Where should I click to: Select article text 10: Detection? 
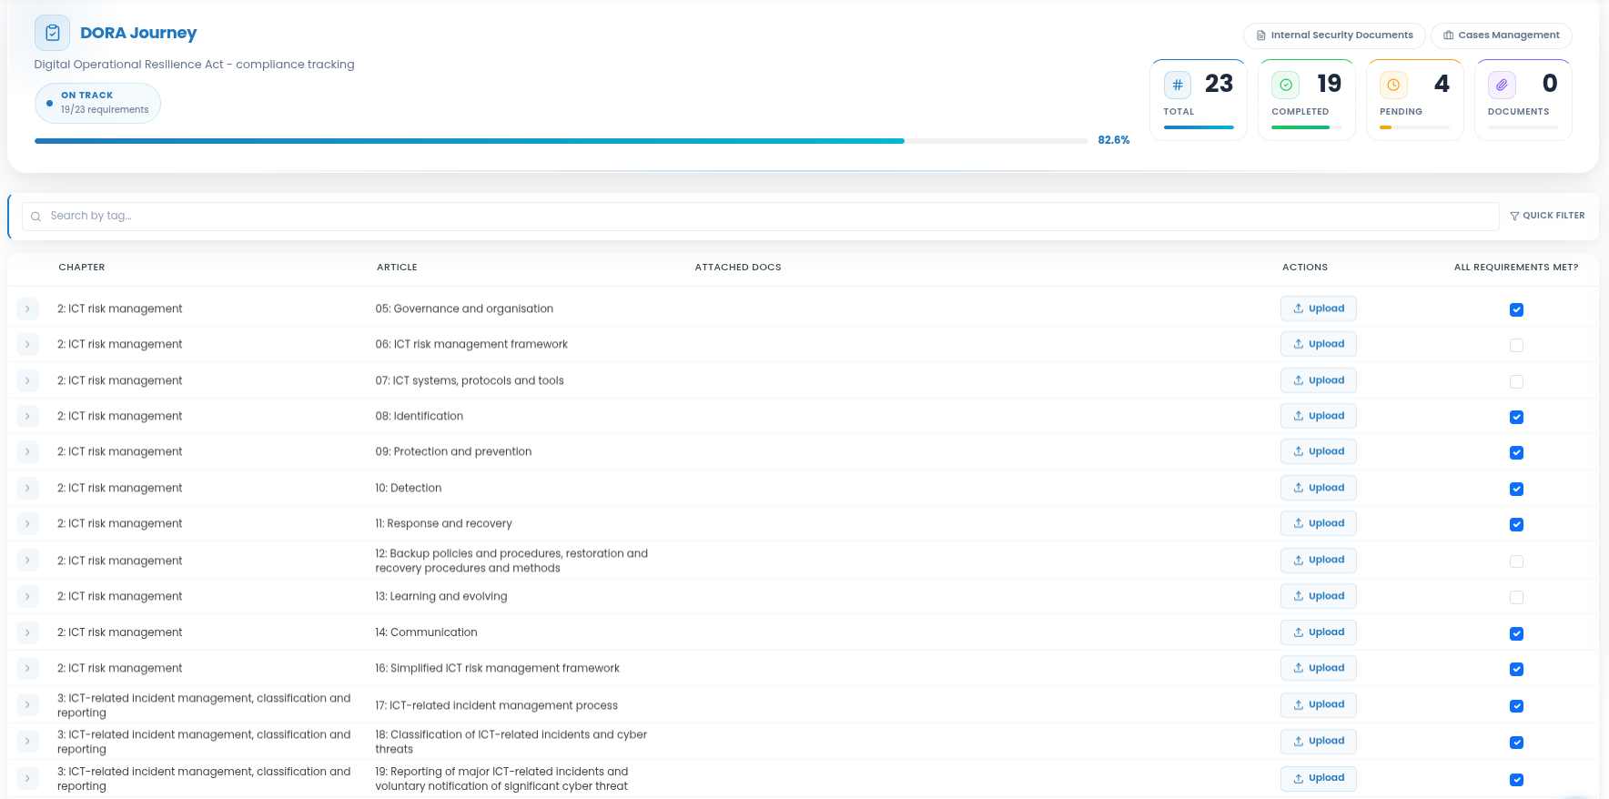[x=409, y=488]
